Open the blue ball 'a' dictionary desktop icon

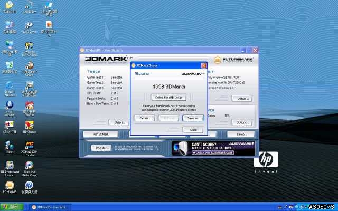pyautogui.click(x=10, y=109)
